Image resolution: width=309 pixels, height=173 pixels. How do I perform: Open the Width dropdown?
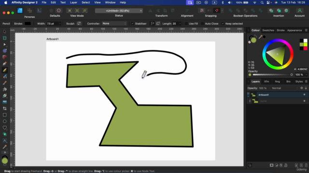60,24
